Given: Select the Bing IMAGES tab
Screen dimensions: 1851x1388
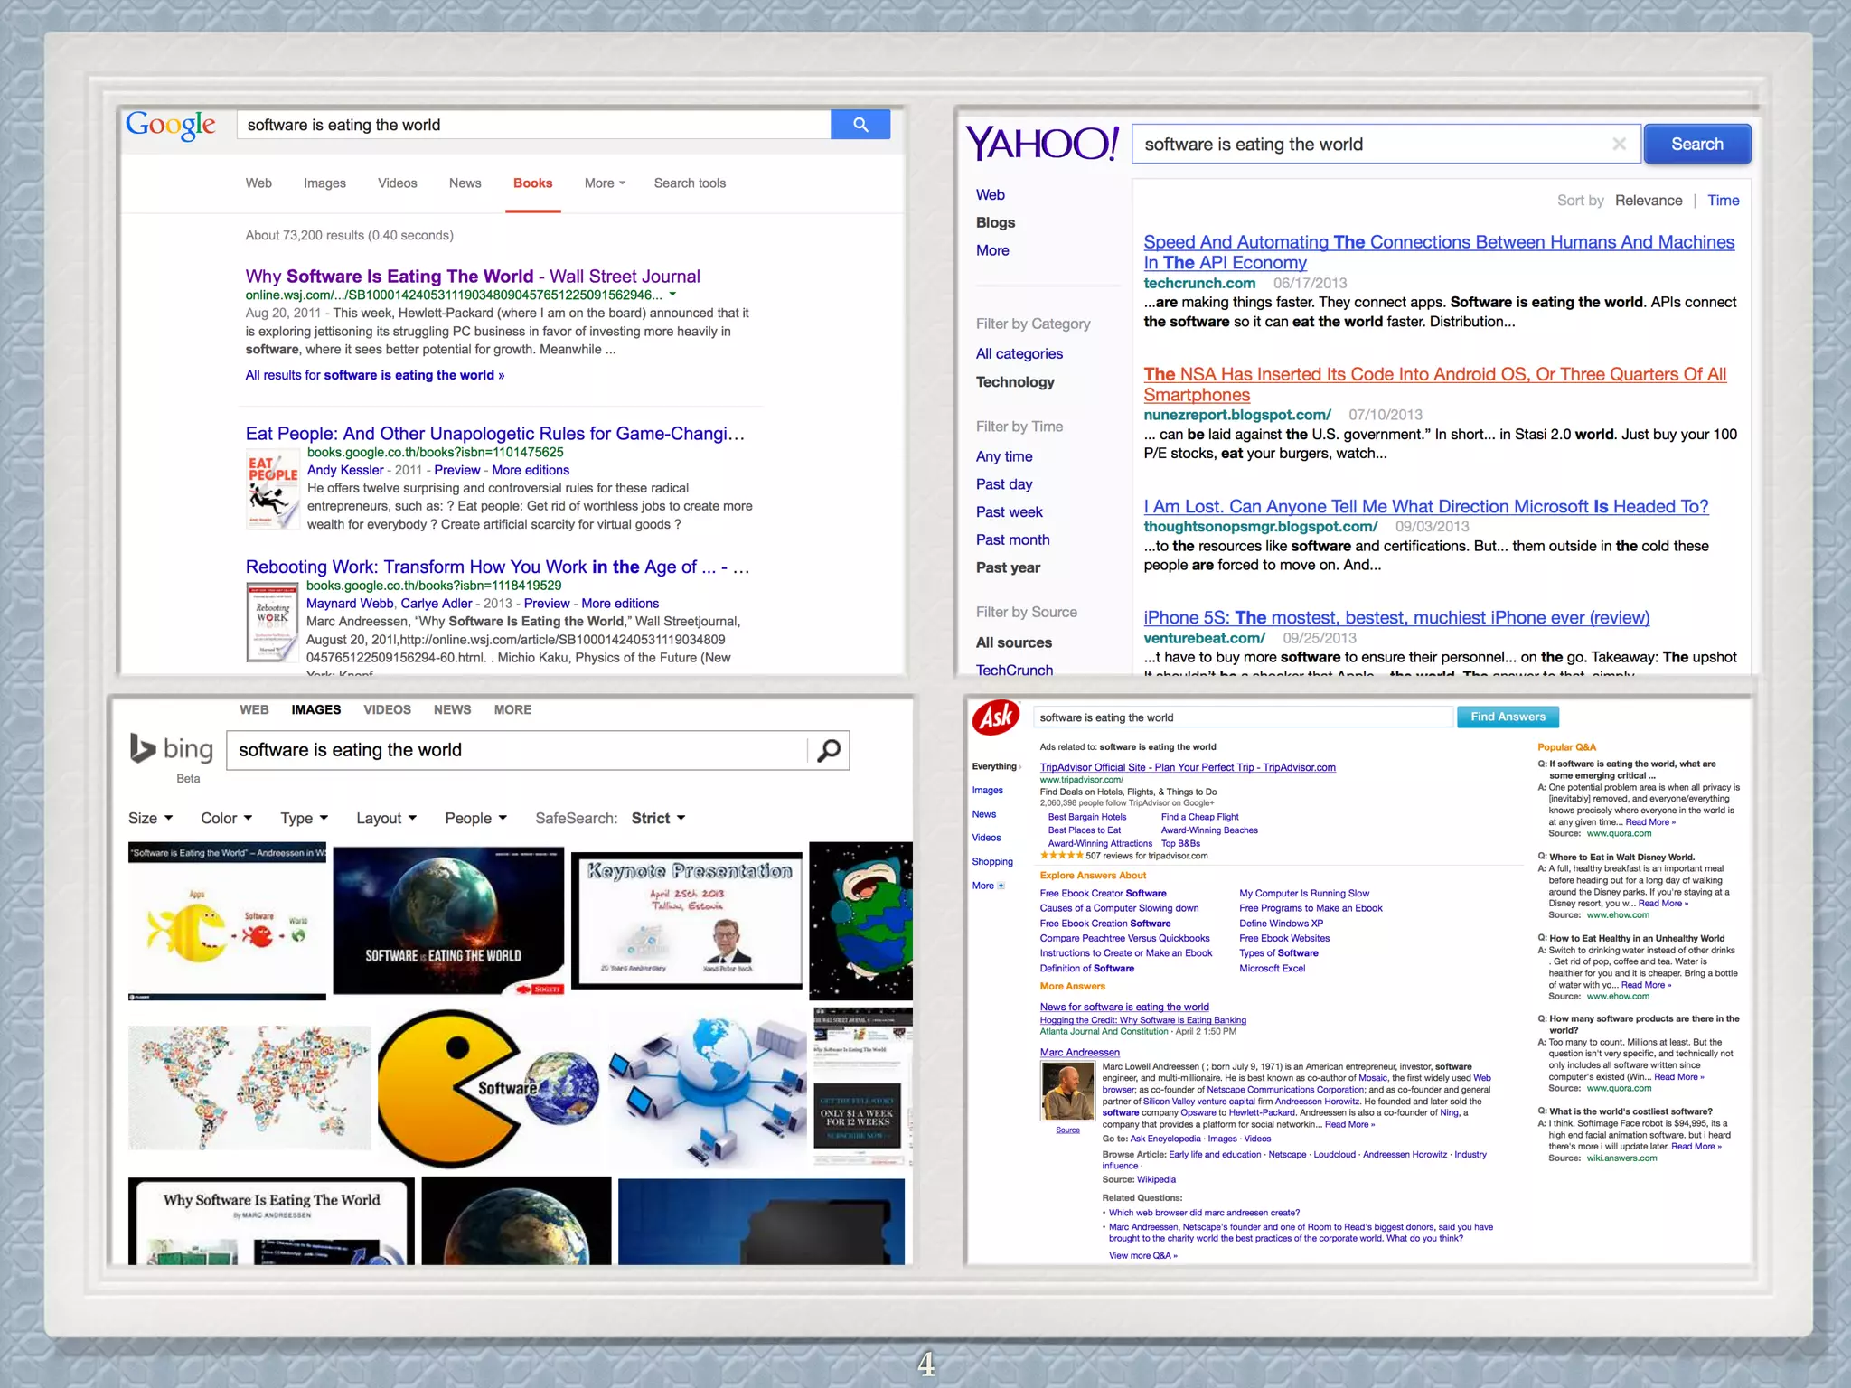Looking at the screenshot, I should click(315, 710).
